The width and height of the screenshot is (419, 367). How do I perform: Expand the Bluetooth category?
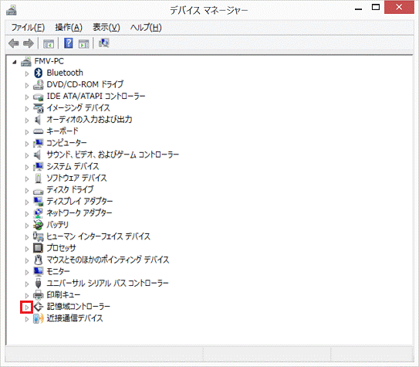(x=27, y=73)
